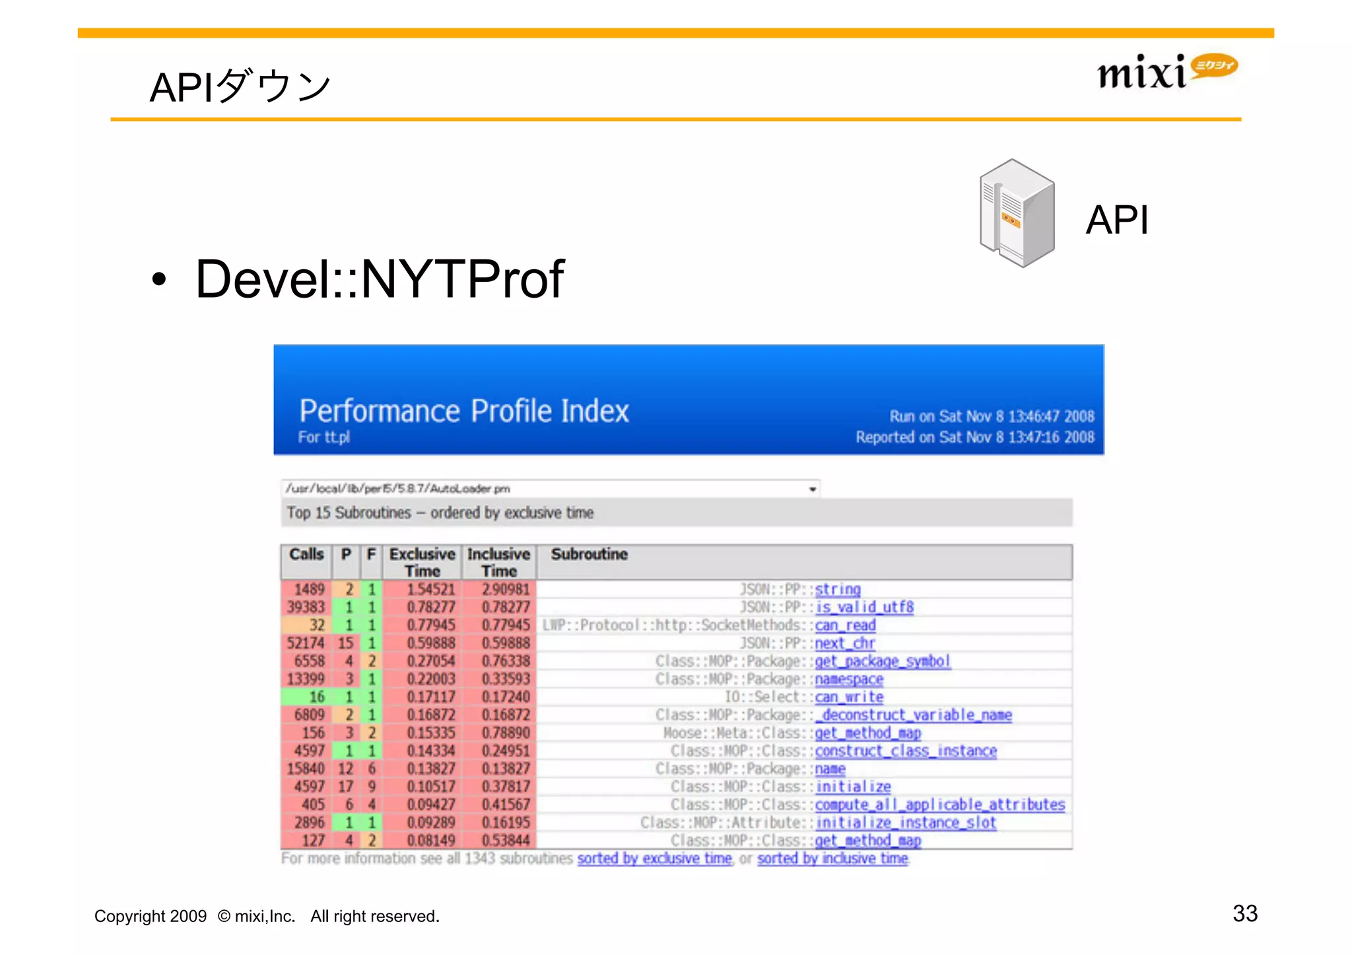Click the API server icon
The width and height of the screenshot is (1352, 955).
point(1017,213)
